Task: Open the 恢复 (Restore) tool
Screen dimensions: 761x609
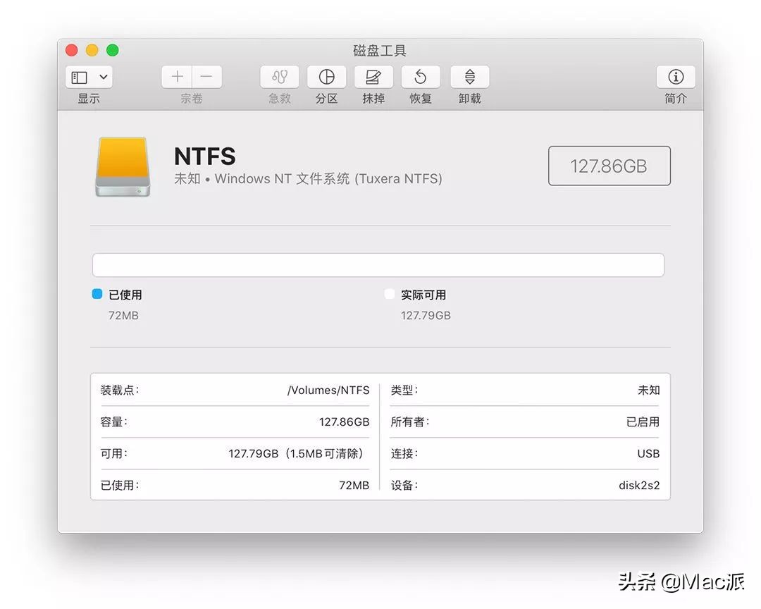Action: (x=420, y=78)
